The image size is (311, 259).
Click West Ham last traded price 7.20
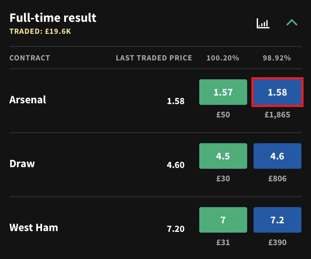176,229
